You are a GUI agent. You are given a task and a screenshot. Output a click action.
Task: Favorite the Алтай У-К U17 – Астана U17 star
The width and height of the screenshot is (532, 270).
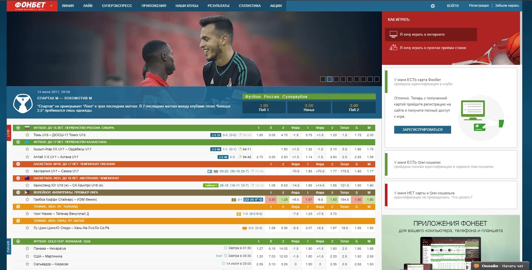pyautogui.click(x=27, y=157)
